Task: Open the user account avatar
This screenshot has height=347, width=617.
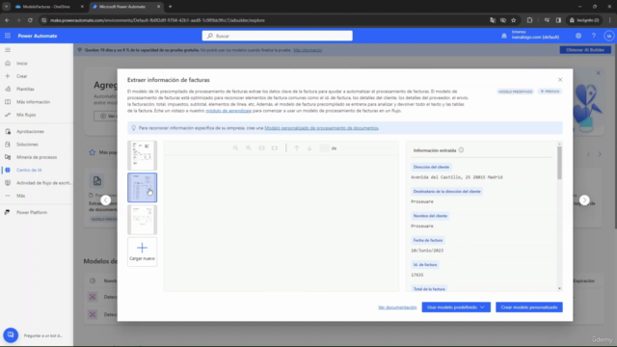Action: point(608,36)
